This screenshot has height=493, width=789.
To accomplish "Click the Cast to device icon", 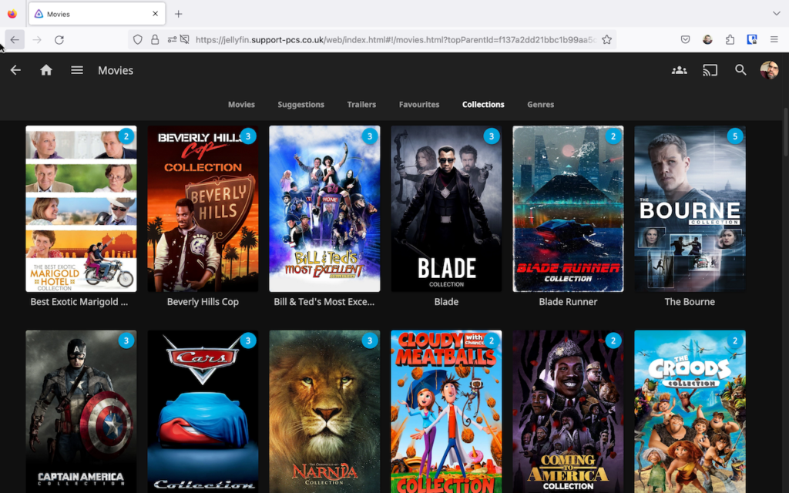I will coord(710,70).
